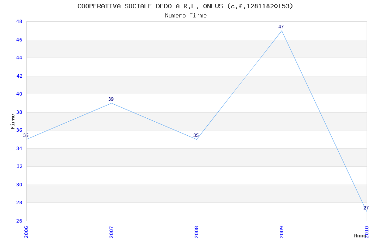Select the 28 y-axis tick label
This screenshot has height=240, width=371.
[x=19, y=202]
